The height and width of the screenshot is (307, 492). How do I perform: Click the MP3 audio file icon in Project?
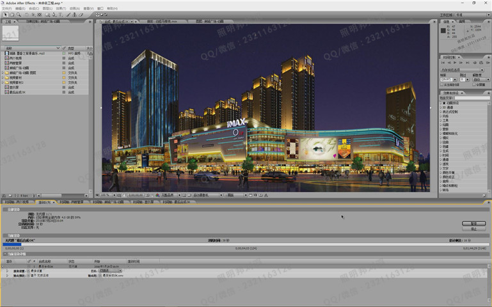click(6, 53)
